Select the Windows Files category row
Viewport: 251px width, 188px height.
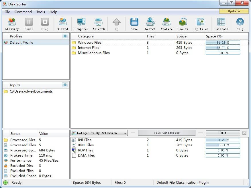click(159, 43)
